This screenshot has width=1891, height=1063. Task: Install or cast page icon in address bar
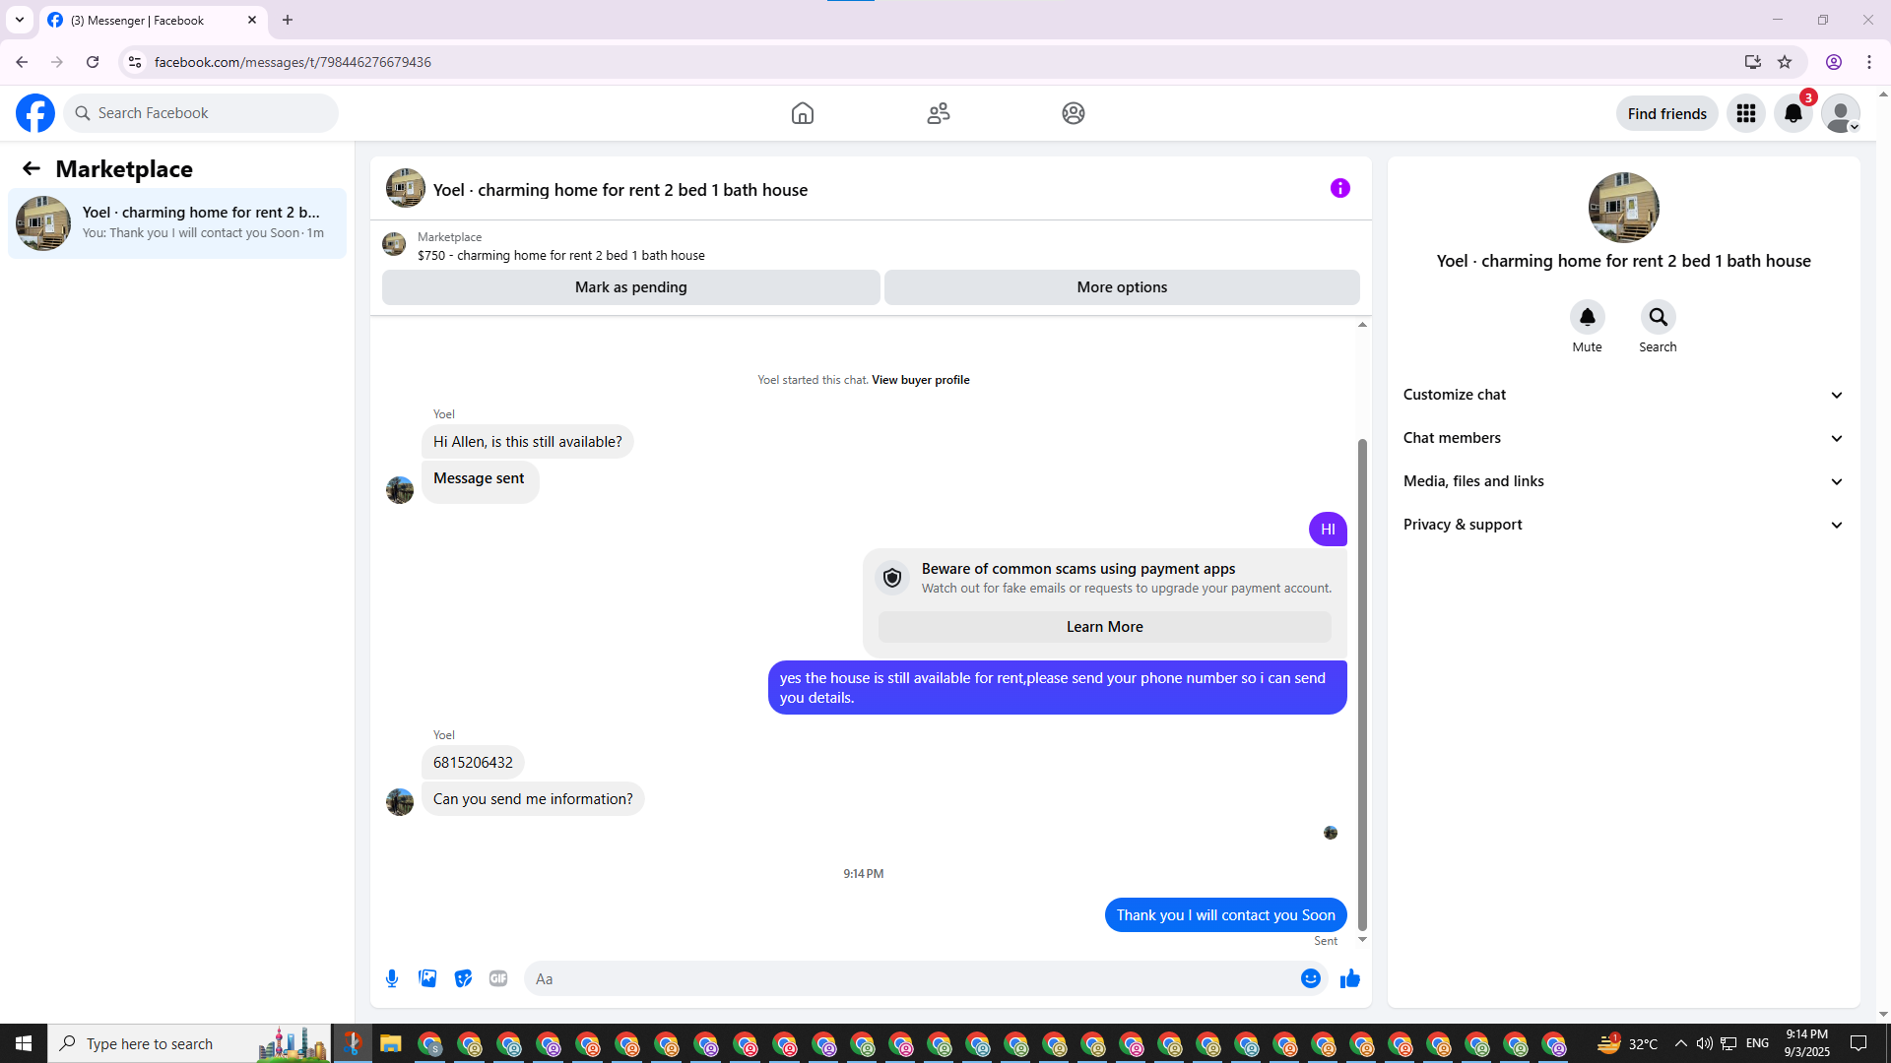pyautogui.click(x=1752, y=62)
